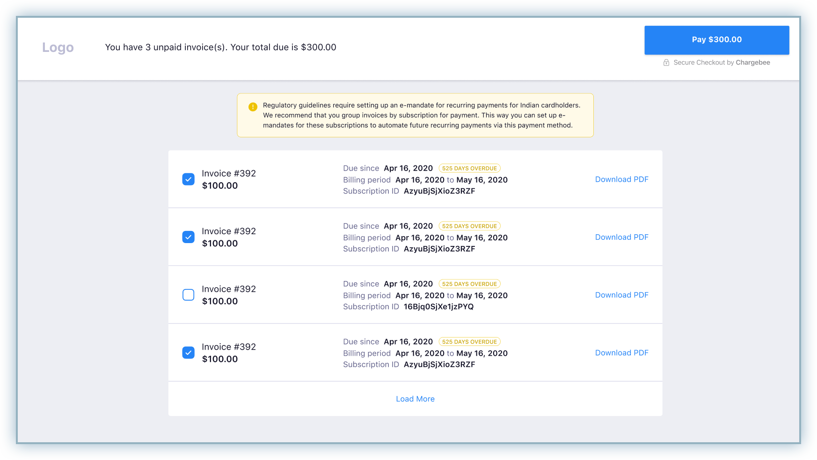Click the third row's 525 DAYS OVERDUE badge
The width and height of the screenshot is (817, 460).
pyautogui.click(x=470, y=284)
